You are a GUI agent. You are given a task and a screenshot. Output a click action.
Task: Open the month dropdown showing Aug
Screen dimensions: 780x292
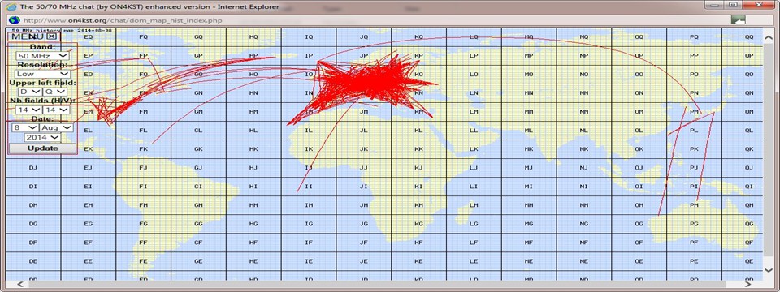coord(55,127)
